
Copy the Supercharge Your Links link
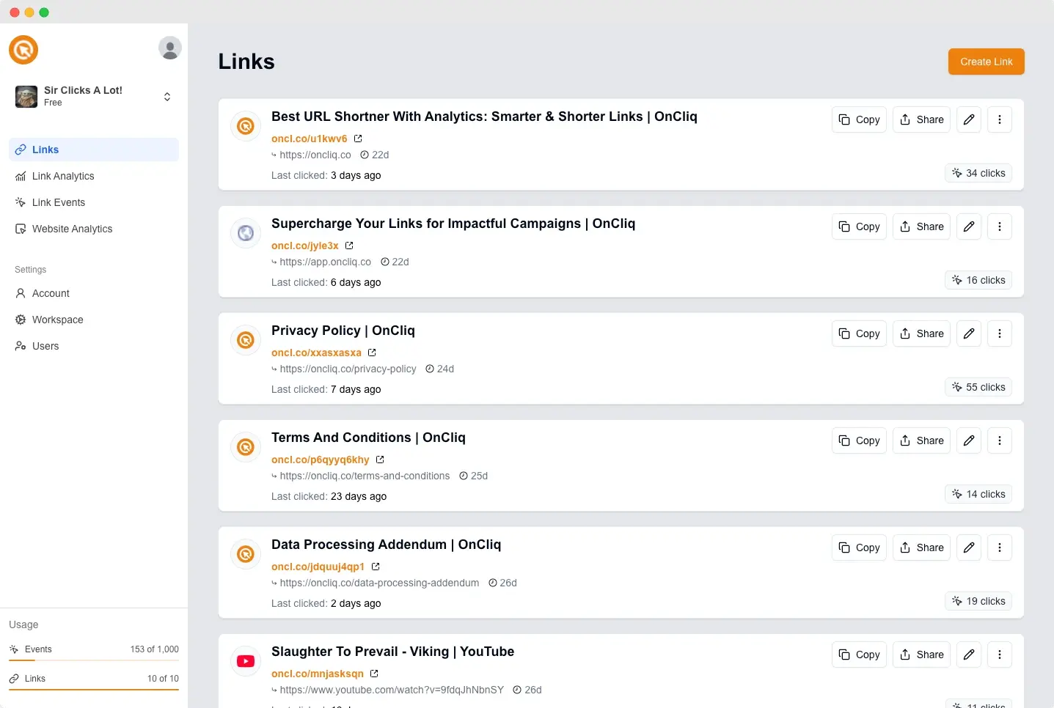point(859,226)
